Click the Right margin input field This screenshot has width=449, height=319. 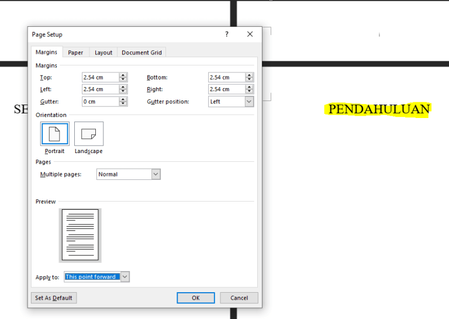click(x=226, y=89)
